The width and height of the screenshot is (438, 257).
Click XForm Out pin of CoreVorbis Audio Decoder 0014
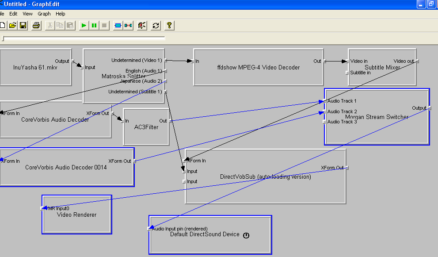134,161
